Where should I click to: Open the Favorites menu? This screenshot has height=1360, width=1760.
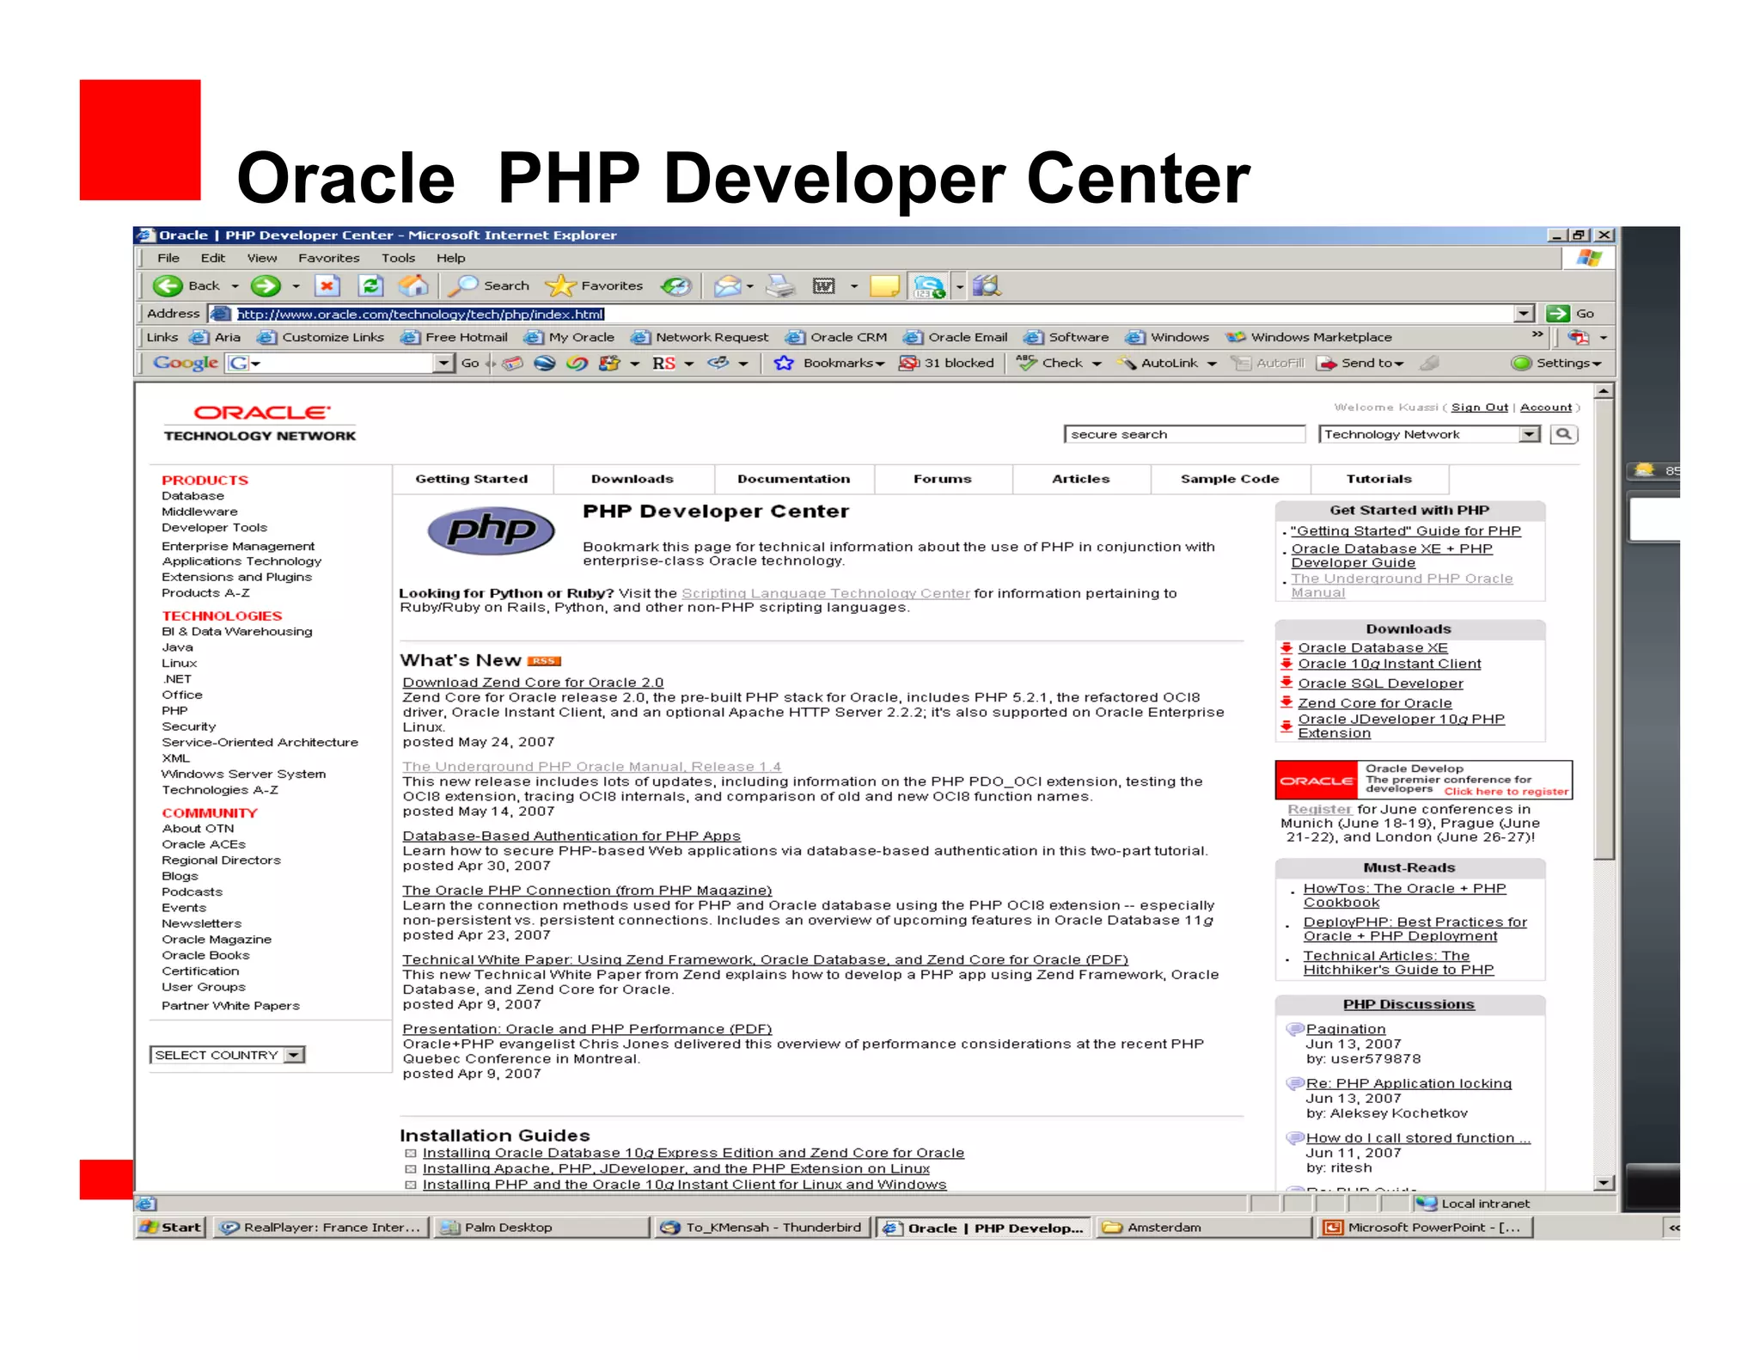[328, 258]
